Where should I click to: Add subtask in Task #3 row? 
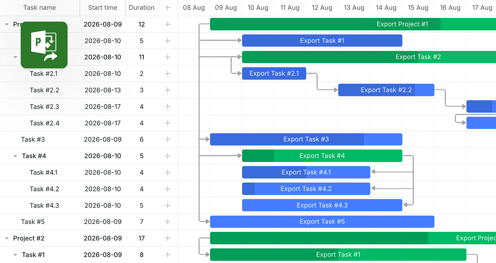168,140
